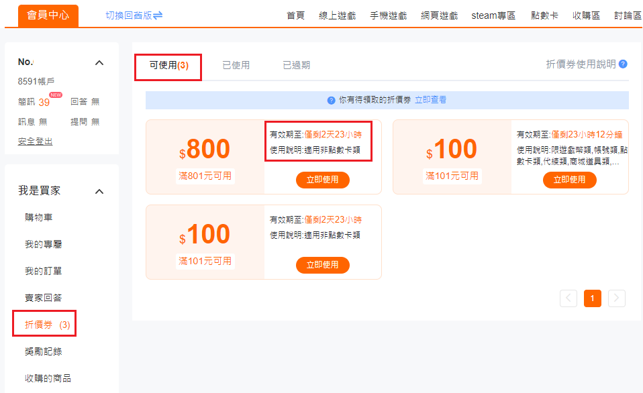Open the steam專區 menu item
The image size is (643, 393).
click(x=493, y=15)
